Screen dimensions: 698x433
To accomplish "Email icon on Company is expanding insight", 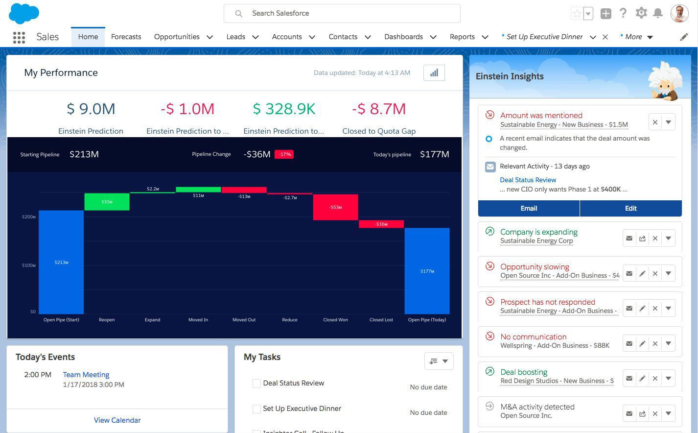I will pyautogui.click(x=629, y=239).
